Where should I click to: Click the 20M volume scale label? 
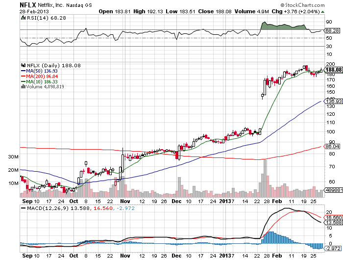13,170
